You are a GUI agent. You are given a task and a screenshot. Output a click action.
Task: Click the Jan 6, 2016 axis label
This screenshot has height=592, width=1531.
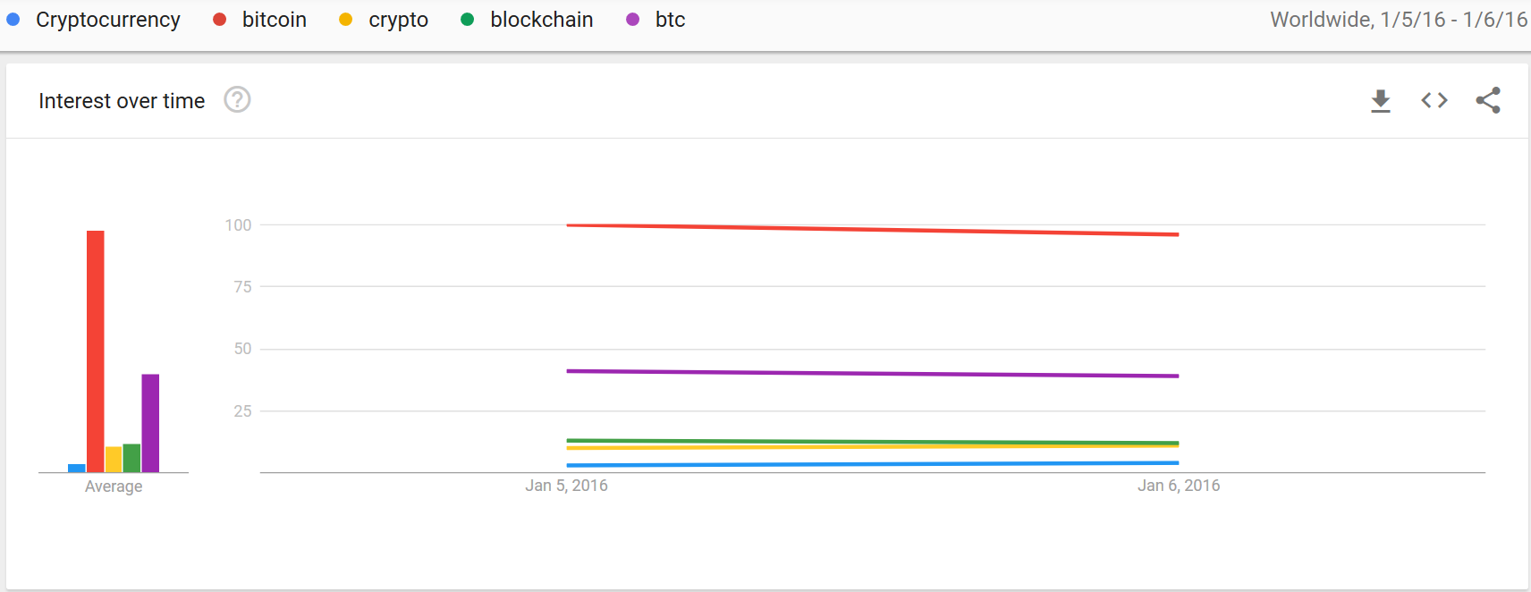coord(1179,486)
